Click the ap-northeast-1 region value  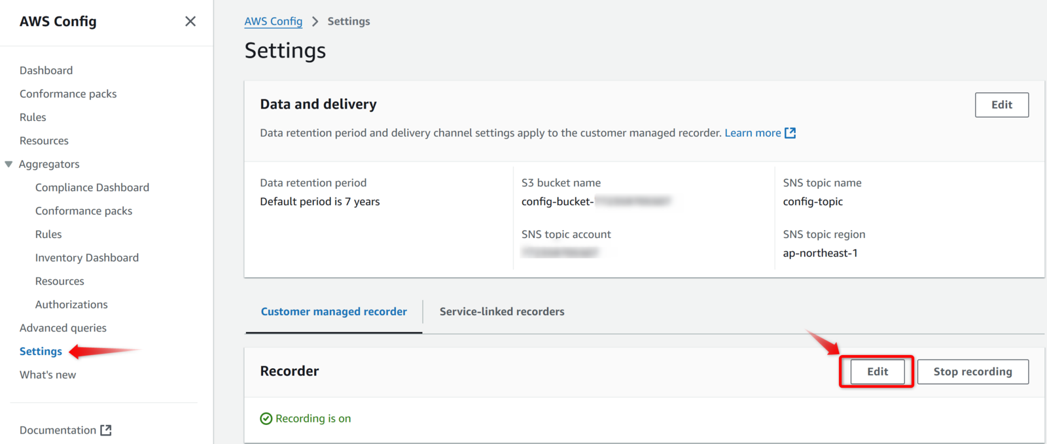(x=821, y=253)
